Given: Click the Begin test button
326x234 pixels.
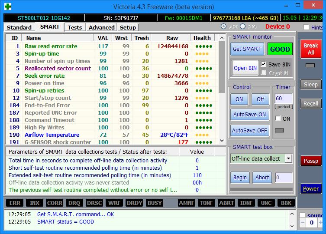Looking at the screenshot, I should click(240, 178).
